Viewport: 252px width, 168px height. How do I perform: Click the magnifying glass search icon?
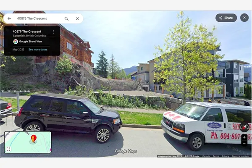point(66,18)
